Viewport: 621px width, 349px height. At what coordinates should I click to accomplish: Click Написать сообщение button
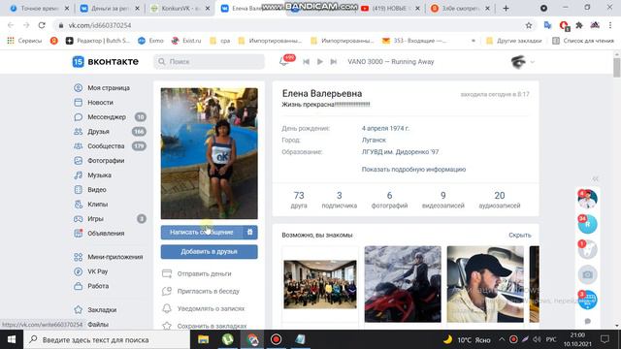[x=201, y=233]
